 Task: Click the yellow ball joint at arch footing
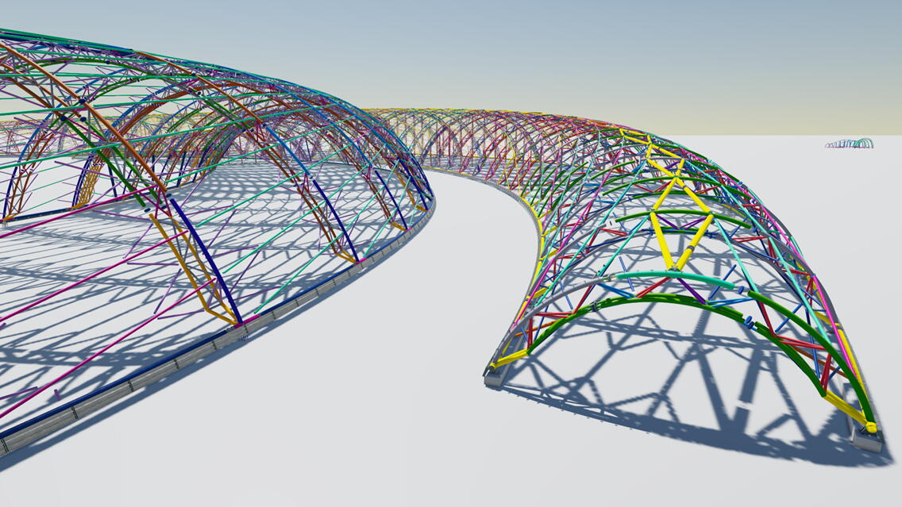(871, 427)
